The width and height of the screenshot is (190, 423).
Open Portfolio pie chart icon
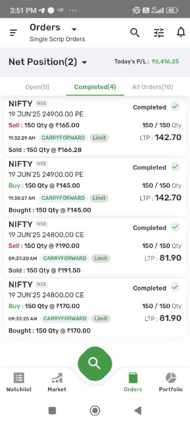(x=171, y=378)
